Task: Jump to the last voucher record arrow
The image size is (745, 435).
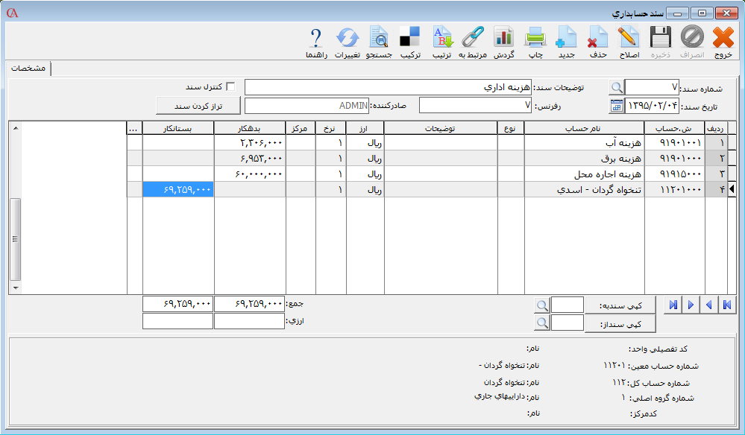Action: (x=673, y=305)
